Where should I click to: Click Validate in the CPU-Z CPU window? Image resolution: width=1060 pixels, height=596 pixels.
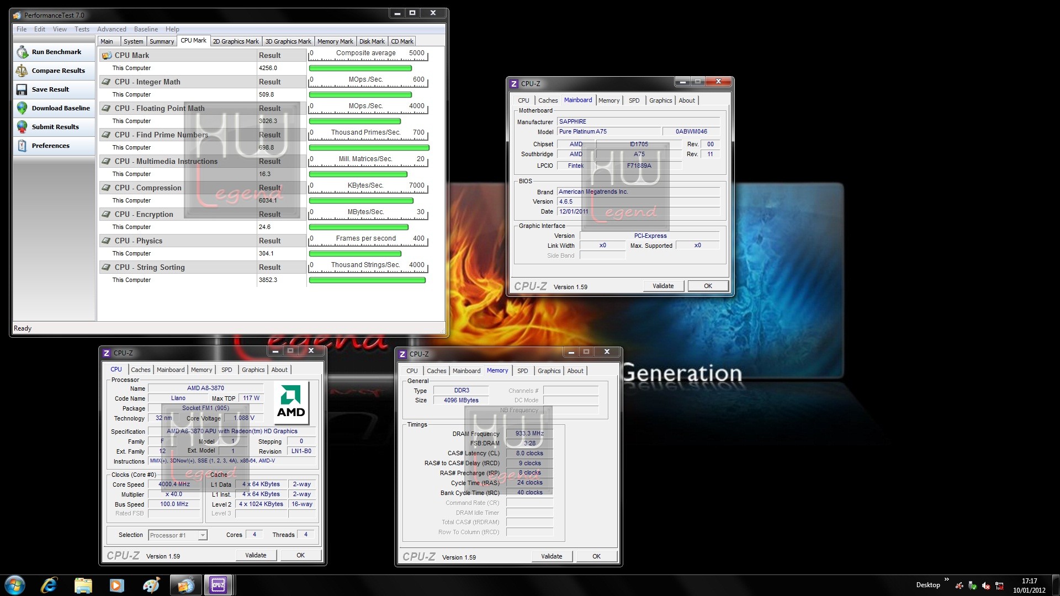256,555
